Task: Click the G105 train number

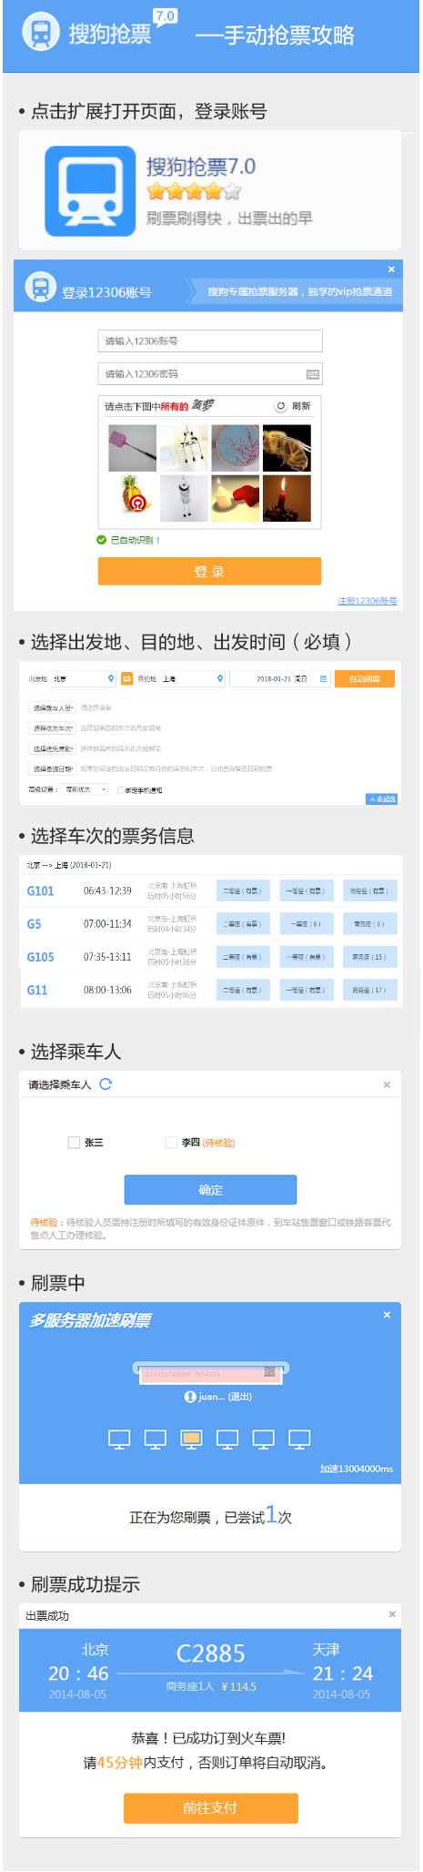Action: pos(40,957)
